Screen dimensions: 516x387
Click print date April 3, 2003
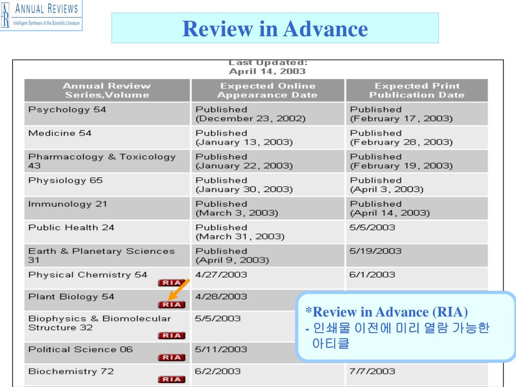click(x=386, y=189)
